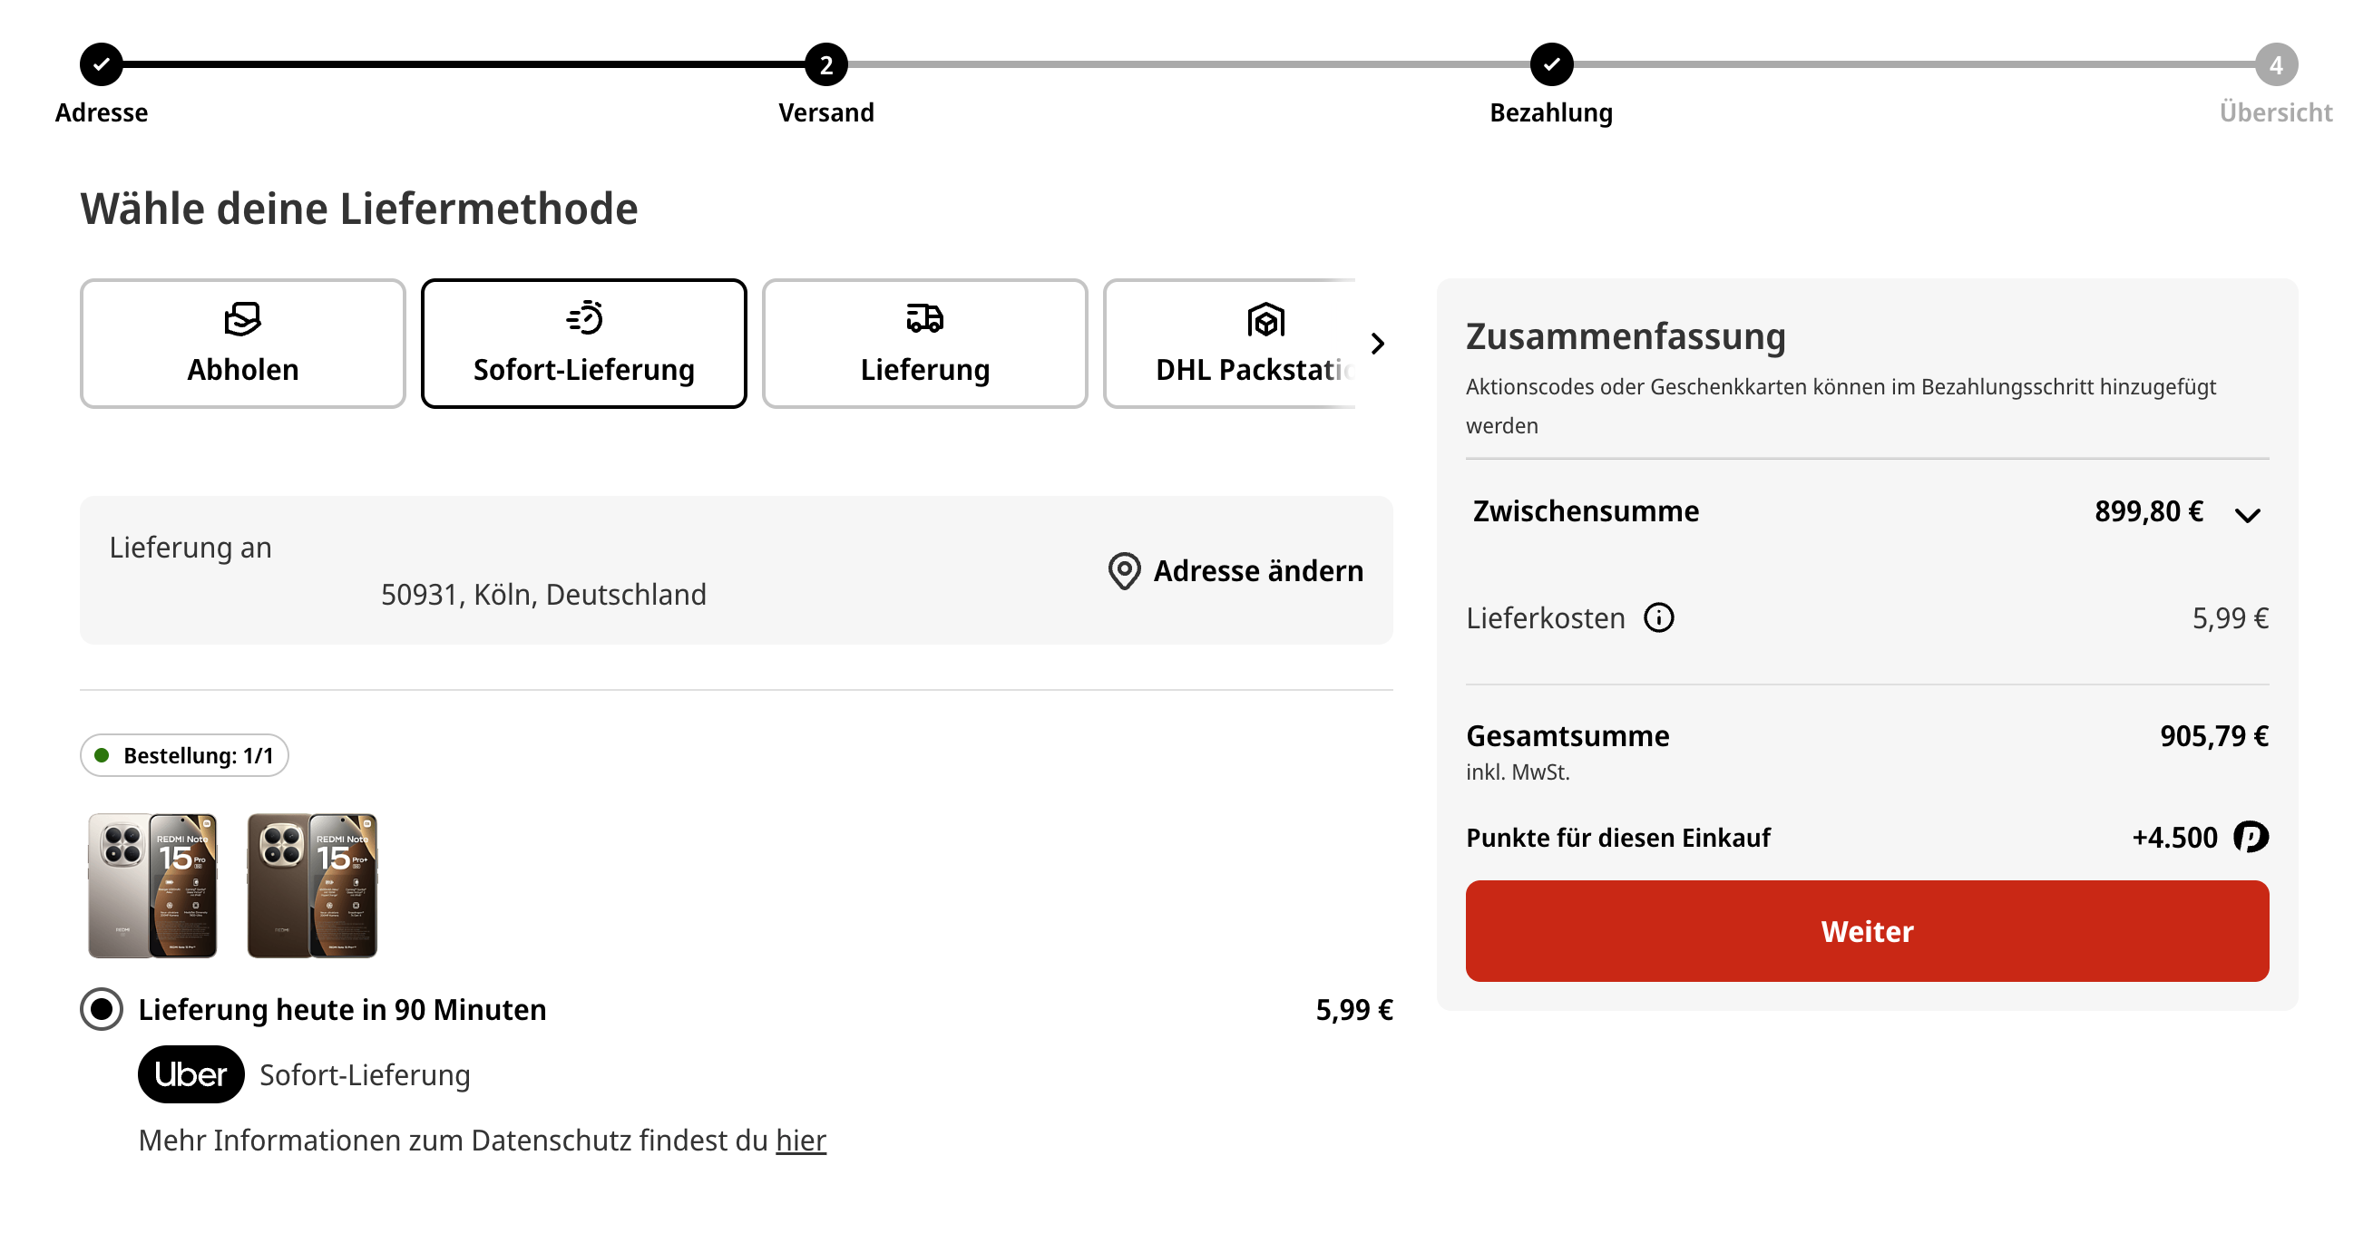The image size is (2373, 1233).
Task: Select the 90 Minuten delivery radio button
Action: [102, 1009]
